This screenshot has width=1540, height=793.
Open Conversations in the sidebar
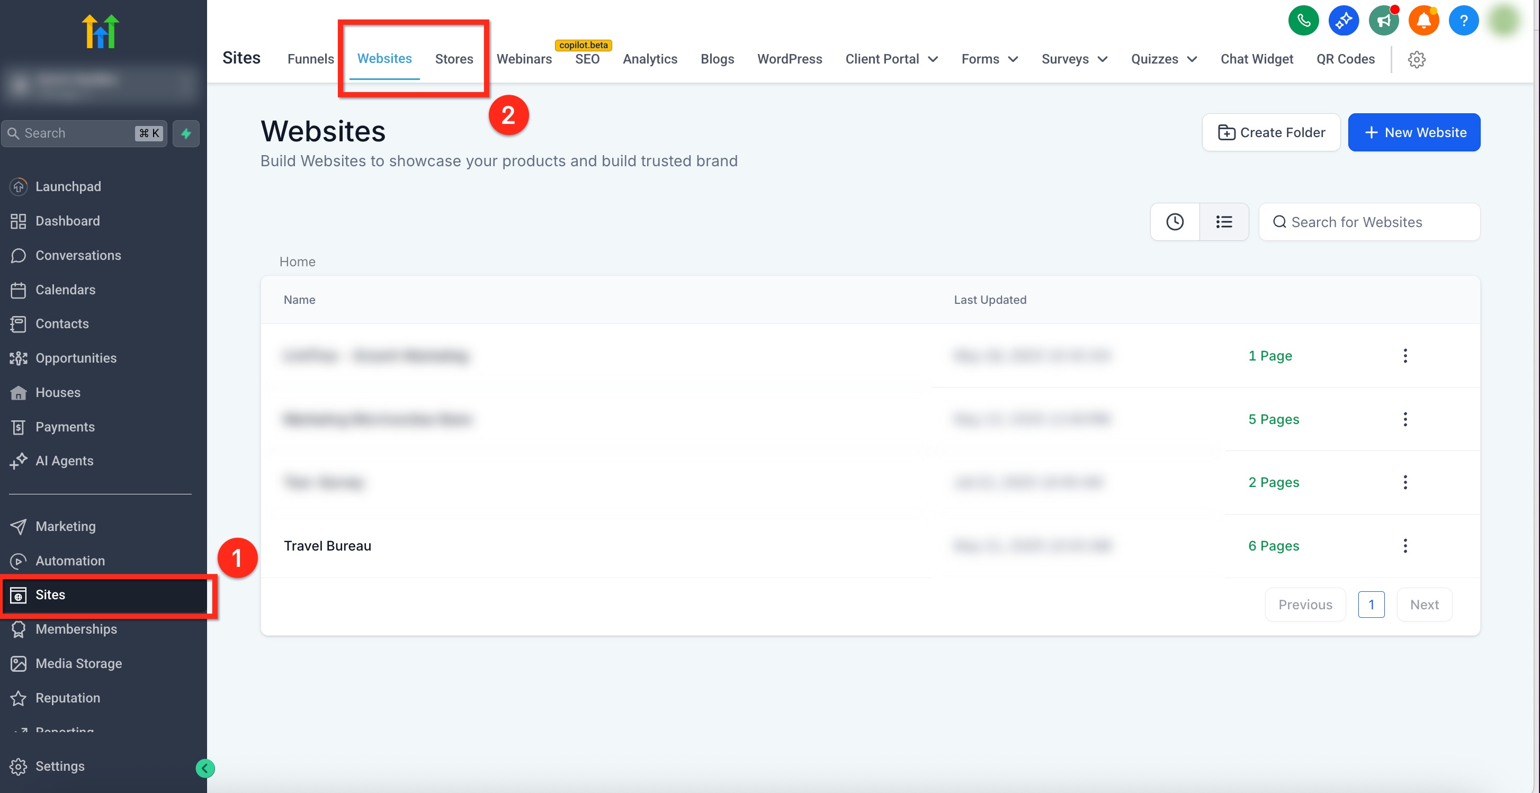[x=78, y=255]
